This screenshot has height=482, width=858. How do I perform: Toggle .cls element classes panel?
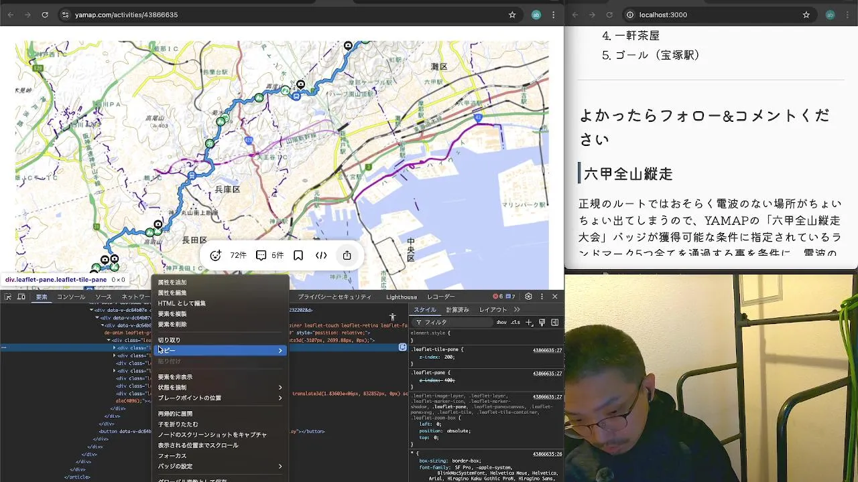pyautogui.click(x=515, y=322)
